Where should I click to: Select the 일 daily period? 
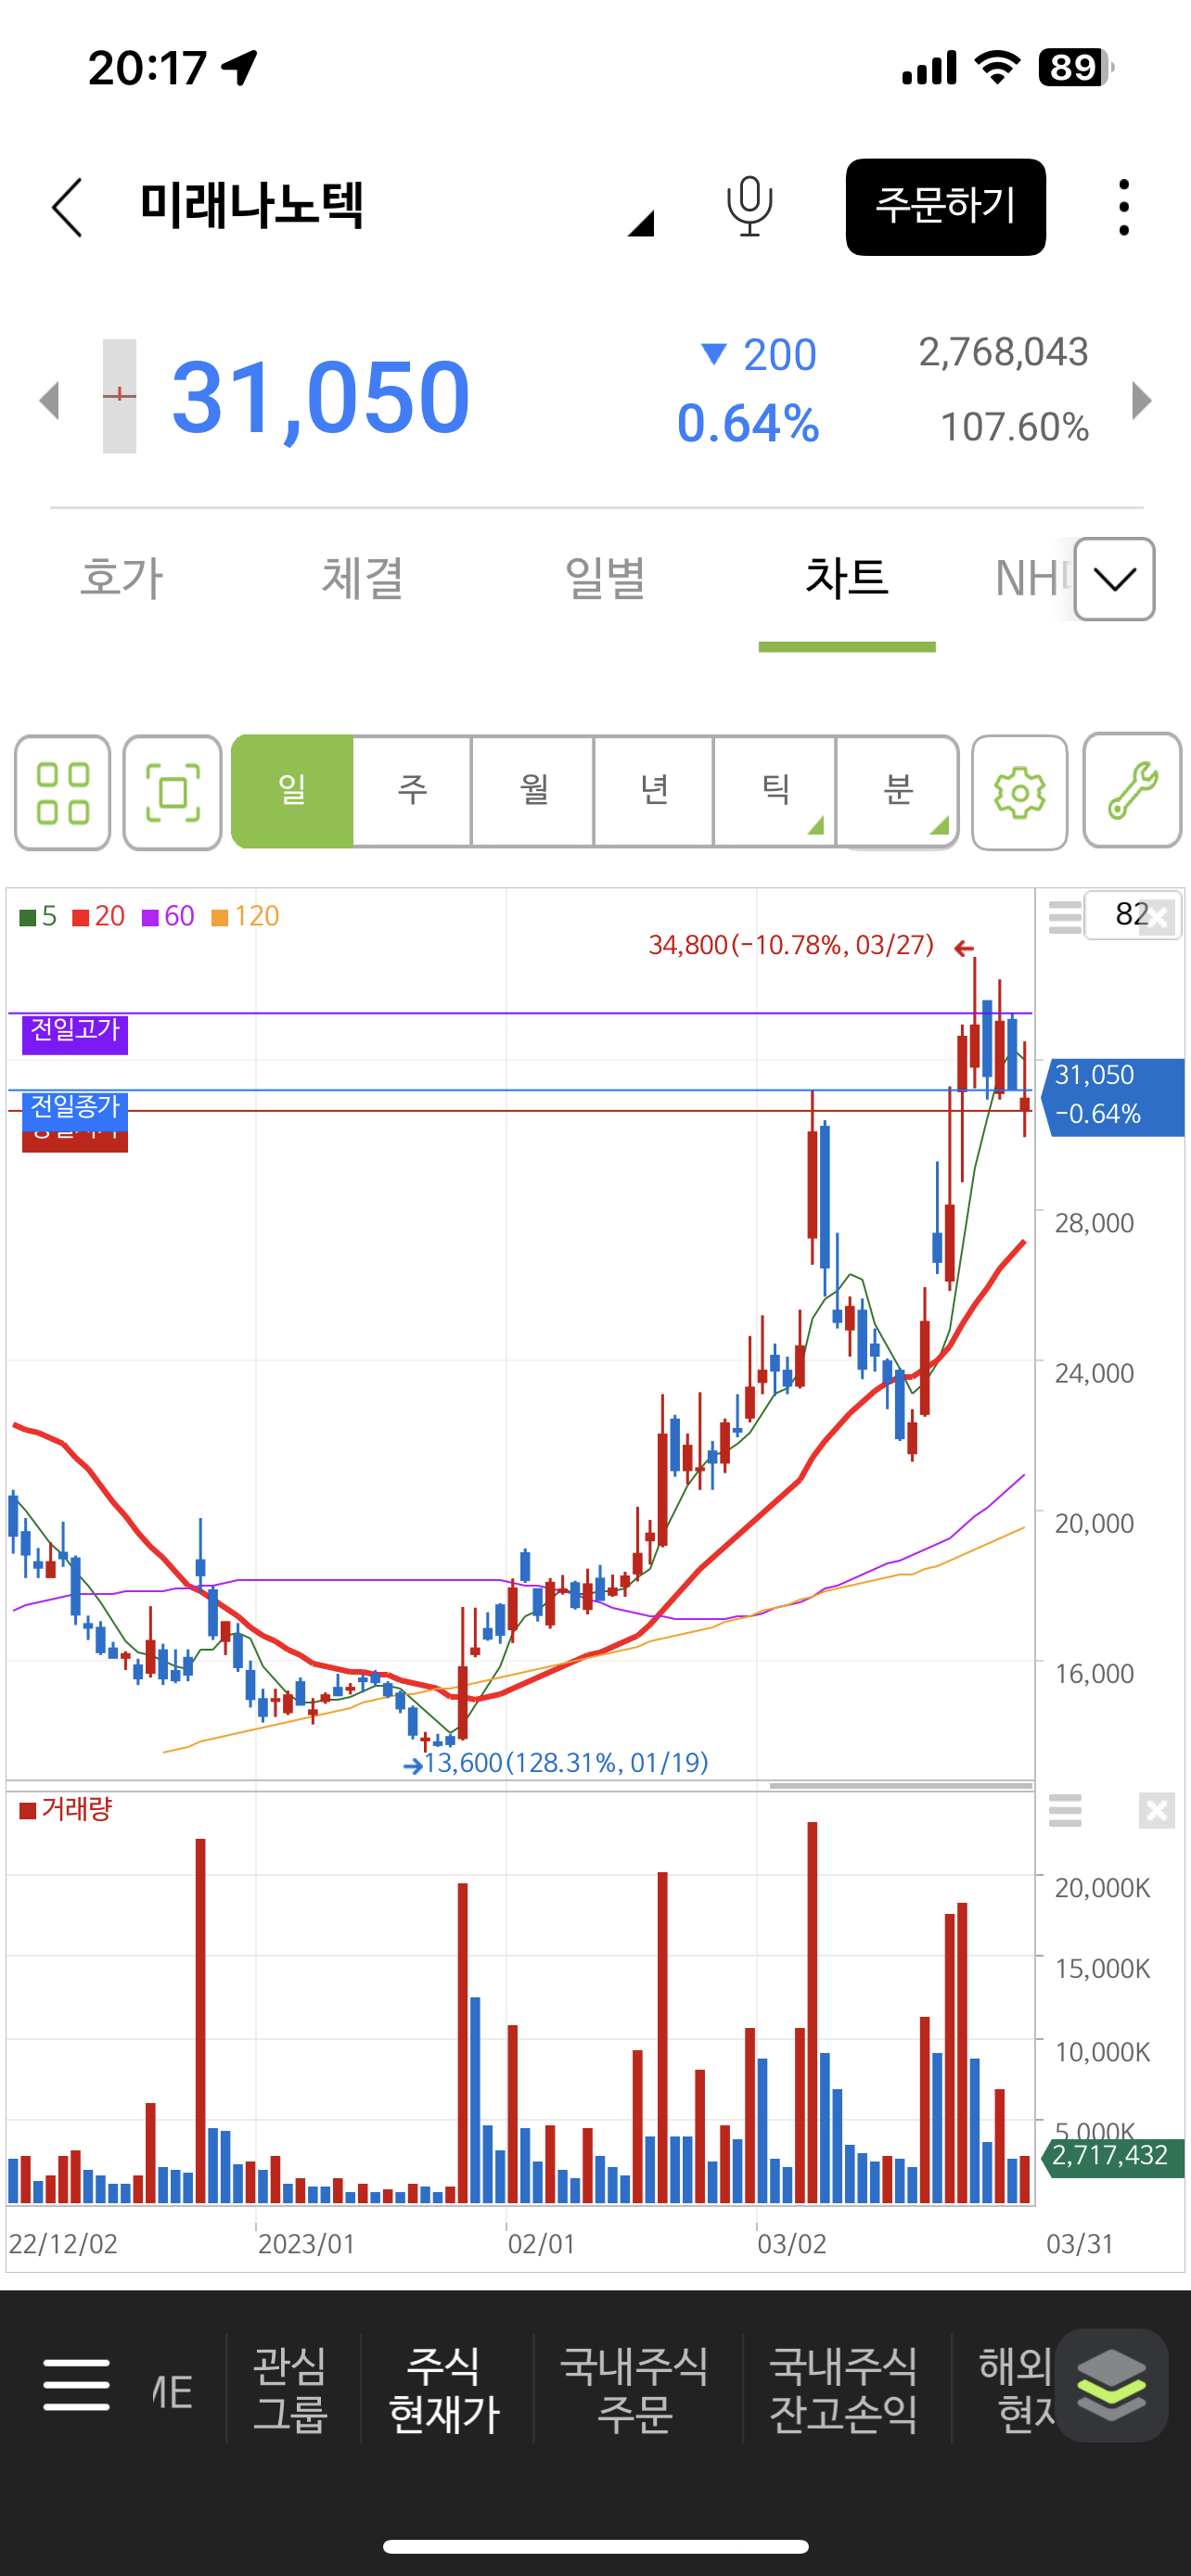point(292,791)
